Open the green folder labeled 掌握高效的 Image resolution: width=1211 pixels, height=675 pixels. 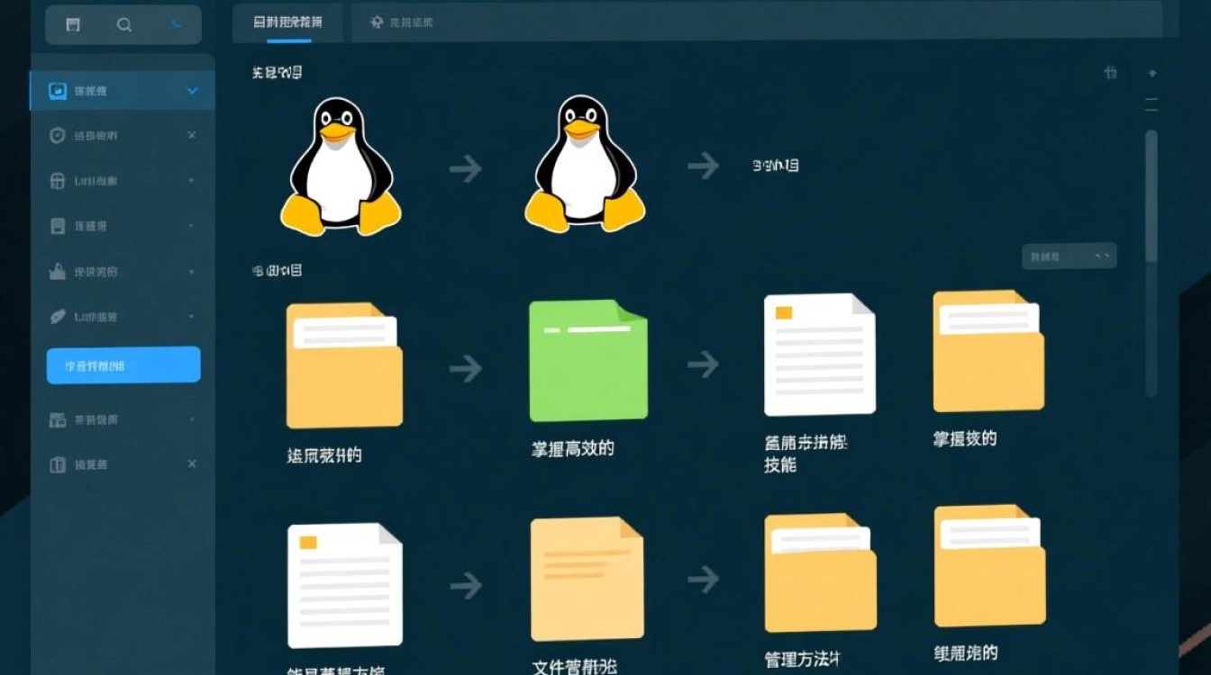click(x=587, y=361)
